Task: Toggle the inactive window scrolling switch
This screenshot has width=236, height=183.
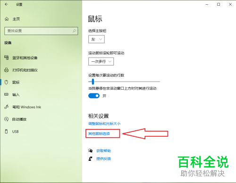Action: coord(94,96)
